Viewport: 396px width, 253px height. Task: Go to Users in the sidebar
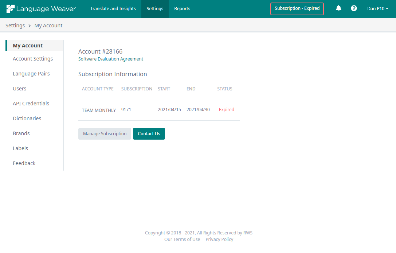[x=19, y=89]
